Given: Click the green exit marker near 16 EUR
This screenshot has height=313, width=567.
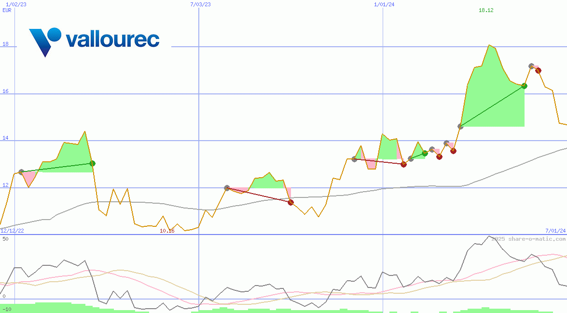Looking at the screenshot, I should click(524, 86).
